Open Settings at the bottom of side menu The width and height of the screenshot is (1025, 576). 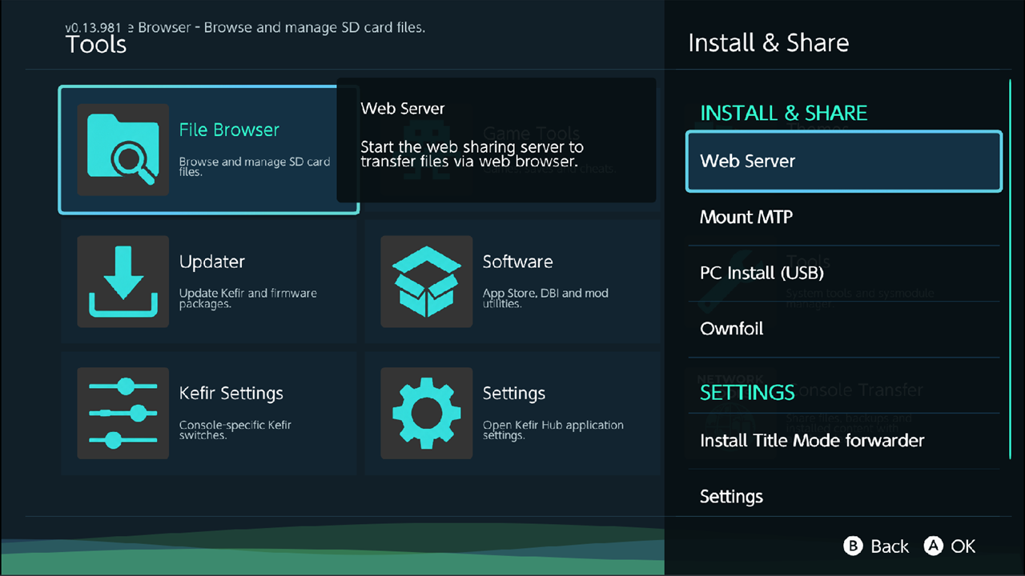(x=844, y=497)
